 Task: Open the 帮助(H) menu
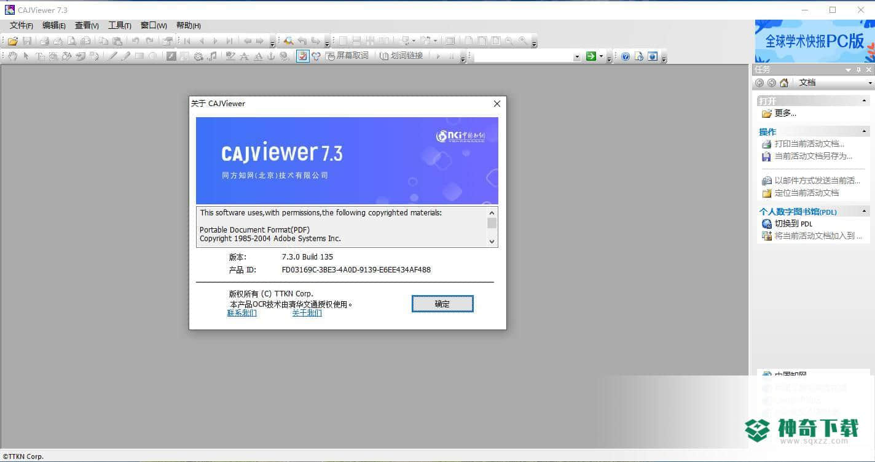(188, 26)
